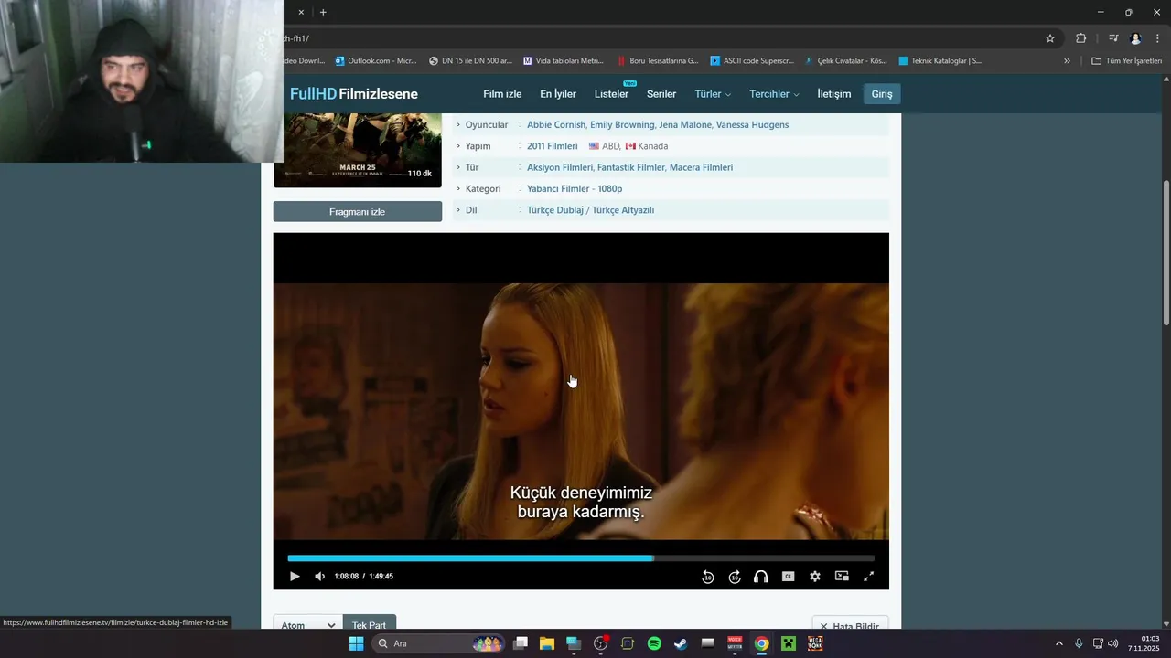The height and width of the screenshot is (658, 1171).
Task: Skip forward 10 seconds in video
Action: 735,577
